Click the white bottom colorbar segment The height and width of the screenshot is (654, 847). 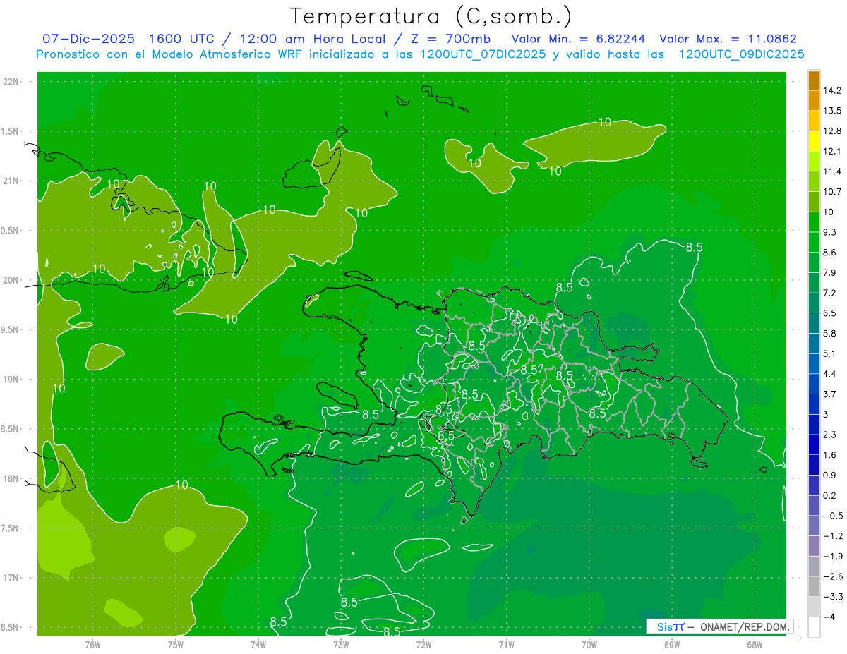[x=814, y=627]
